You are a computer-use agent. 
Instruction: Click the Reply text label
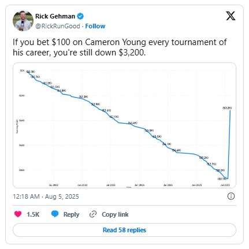click(71, 214)
